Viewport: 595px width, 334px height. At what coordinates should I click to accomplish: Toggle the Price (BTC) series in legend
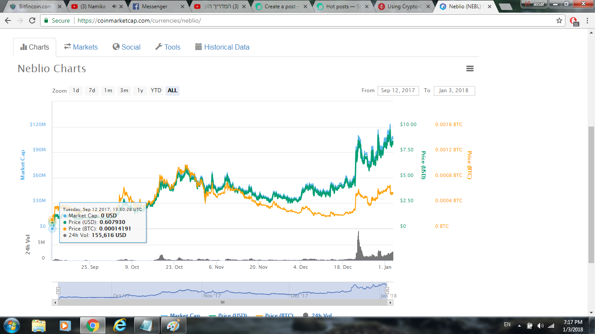click(x=274, y=316)
